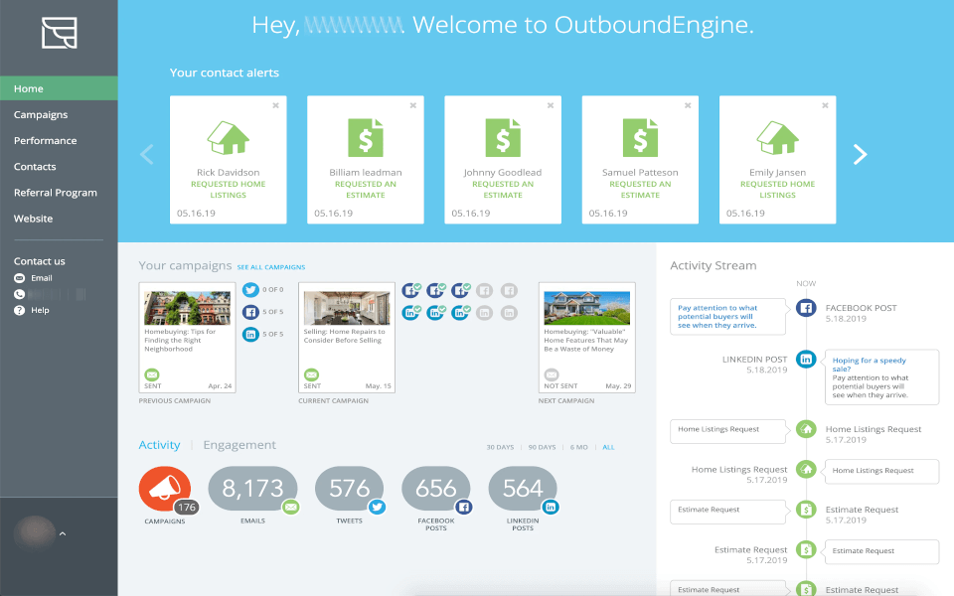954x596 pixels.
Task: Click Billiam leadman estimate dollar icon
Action: pos(366,137)
